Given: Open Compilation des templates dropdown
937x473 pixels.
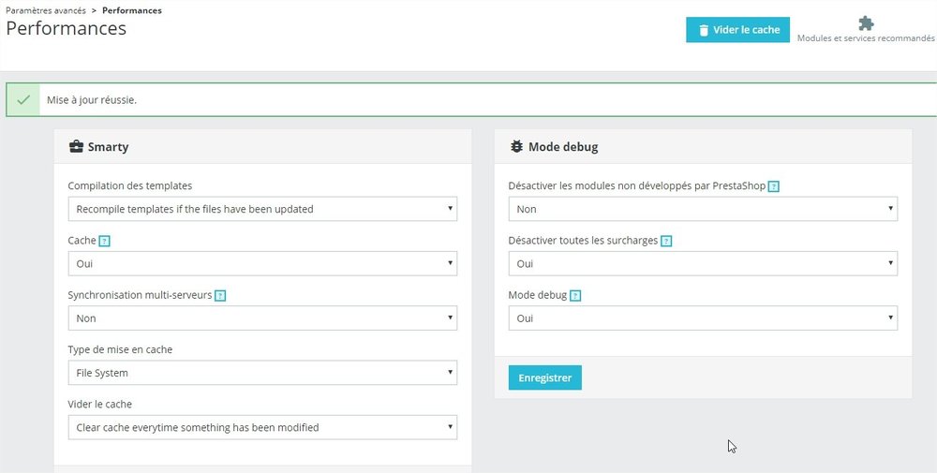Looking at the screenshot, I should point(262,209).
